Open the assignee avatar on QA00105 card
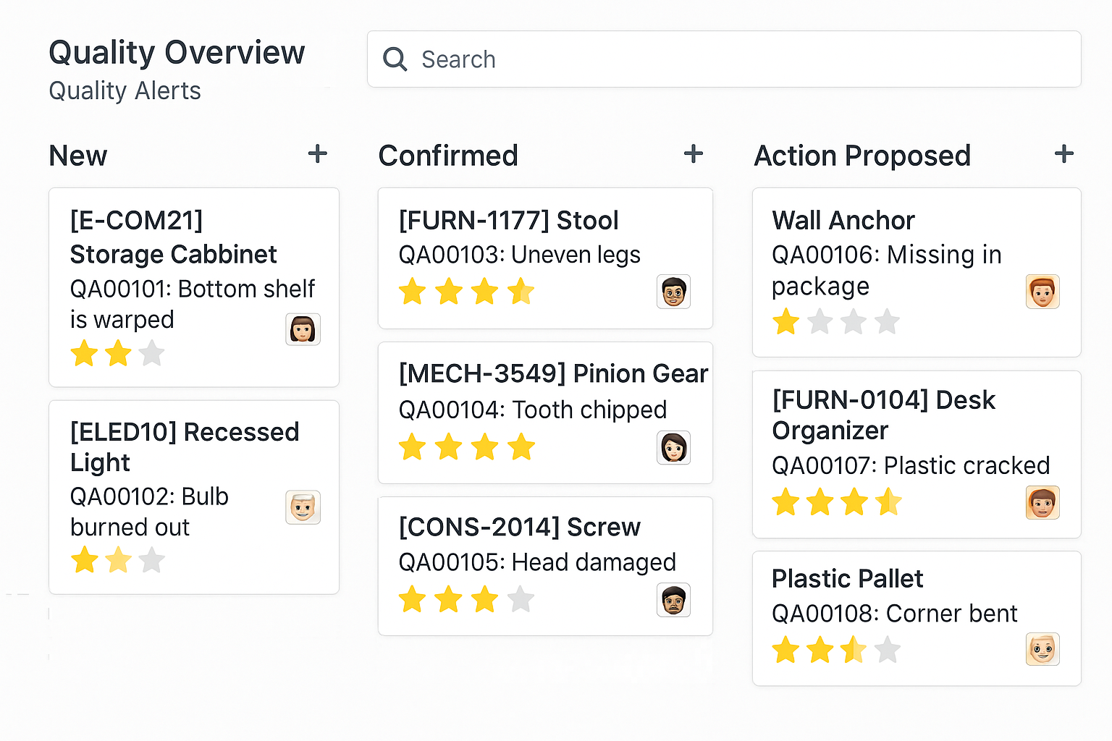Viewport: 1112px width, 741px height. point(673,600)
